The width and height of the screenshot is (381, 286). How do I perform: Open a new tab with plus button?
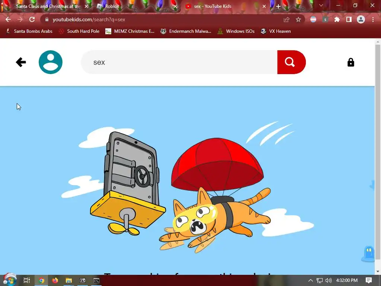click(x=278, y=6)
